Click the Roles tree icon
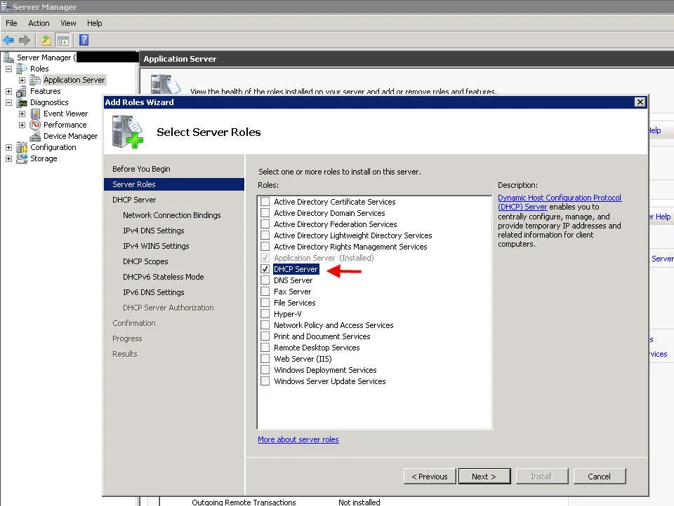The width and height of the screenshot is (674, 506). tap(22, 69)
